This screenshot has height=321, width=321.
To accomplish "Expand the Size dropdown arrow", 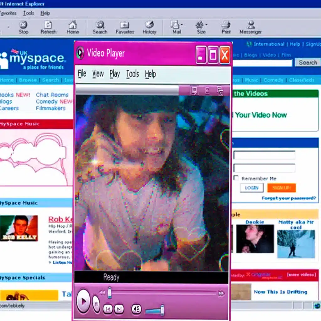I will point(206,24).
